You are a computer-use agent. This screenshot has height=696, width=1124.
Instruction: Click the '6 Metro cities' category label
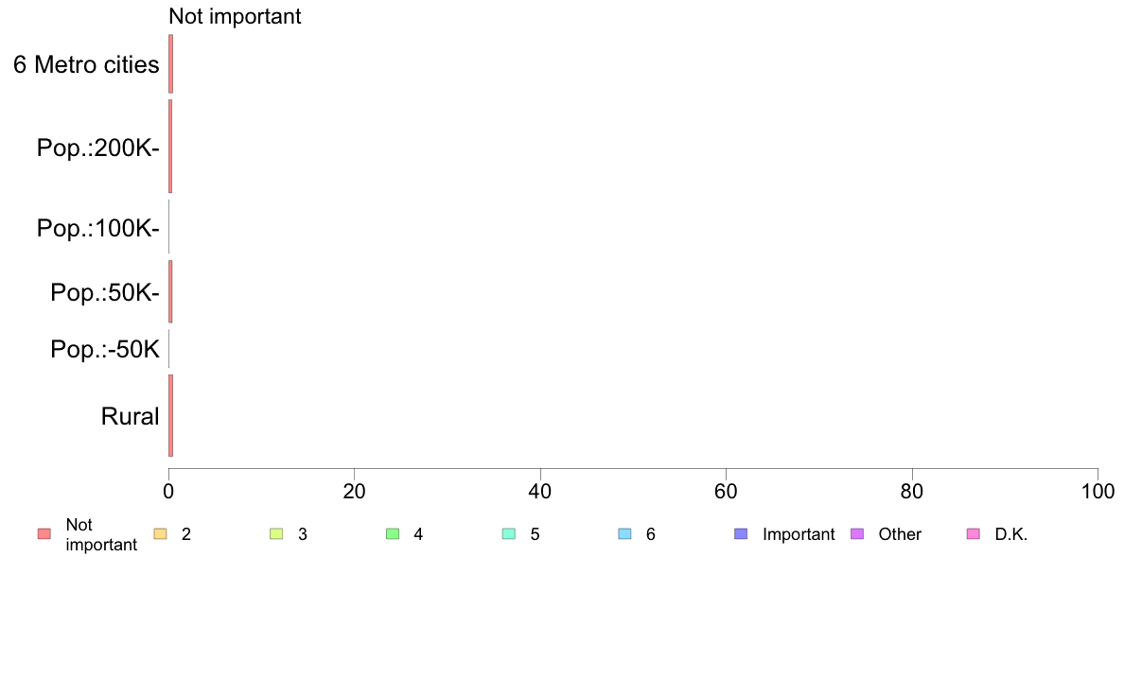(86, 64)
